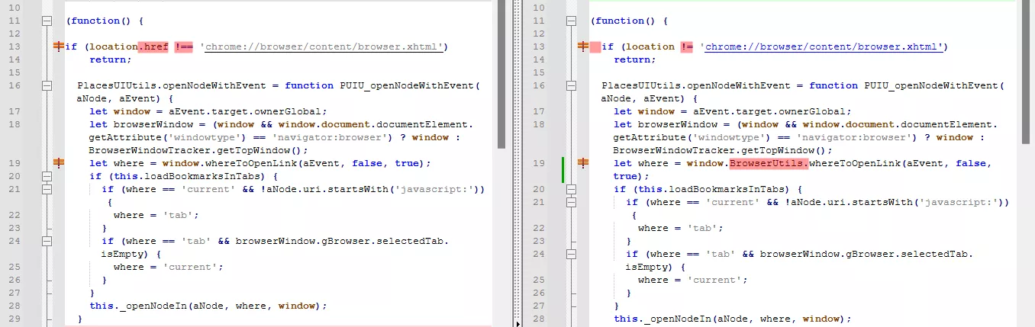Click the splitter arrow at bottom of divider

[x=520, y=323]
